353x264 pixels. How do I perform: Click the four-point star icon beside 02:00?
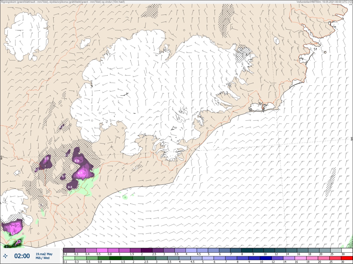pos(6,256)
